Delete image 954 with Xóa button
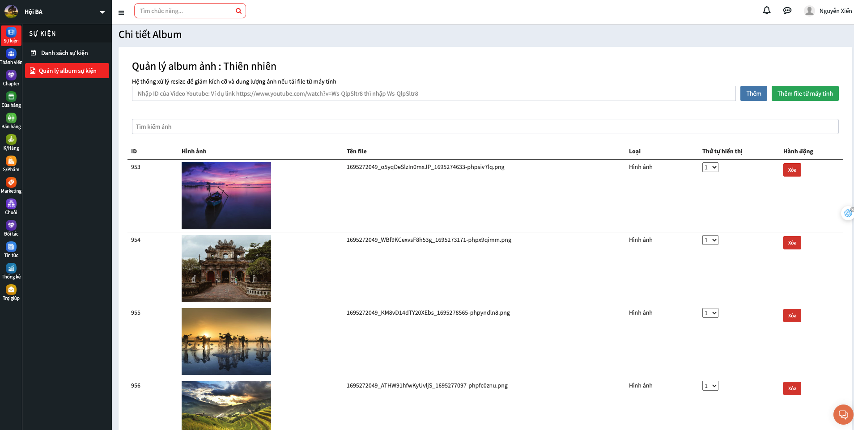 (x=792, y=243)
